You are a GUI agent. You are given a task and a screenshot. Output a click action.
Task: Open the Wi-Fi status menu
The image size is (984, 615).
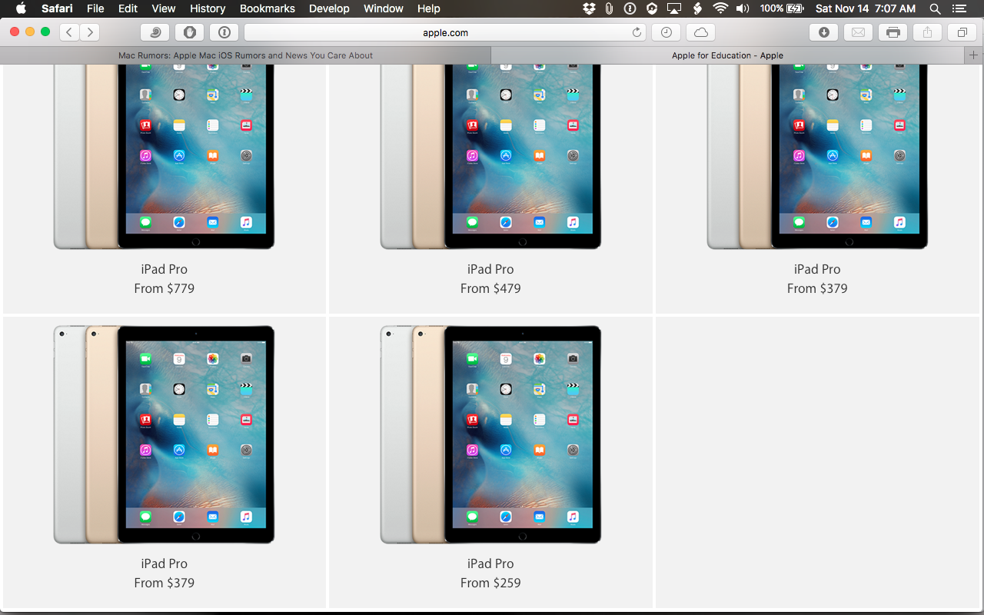tap(720, 8)
